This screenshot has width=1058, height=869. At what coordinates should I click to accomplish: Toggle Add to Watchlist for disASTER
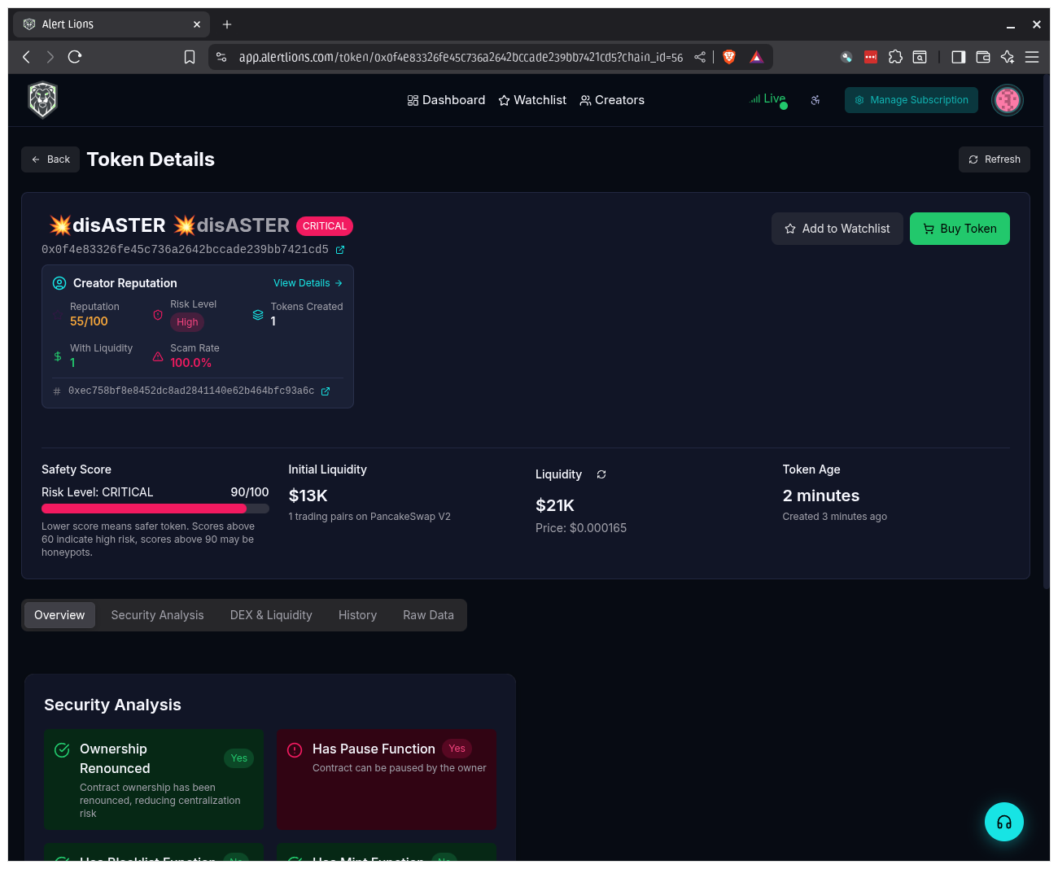tap(837, 229)
